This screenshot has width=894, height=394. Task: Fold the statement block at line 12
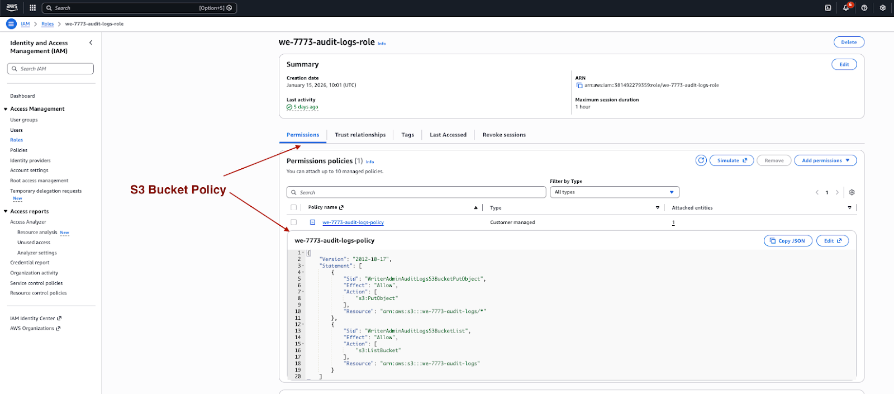[303, 324]
